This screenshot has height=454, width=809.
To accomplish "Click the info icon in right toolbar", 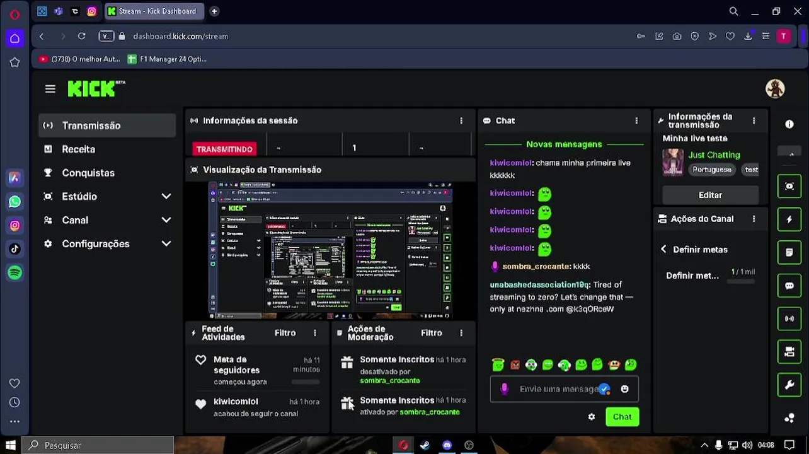I will tap(789, 124).
